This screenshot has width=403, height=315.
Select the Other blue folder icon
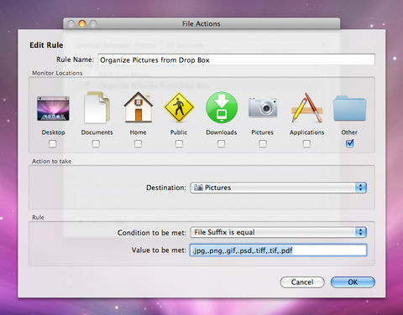(x=349, y=108)
